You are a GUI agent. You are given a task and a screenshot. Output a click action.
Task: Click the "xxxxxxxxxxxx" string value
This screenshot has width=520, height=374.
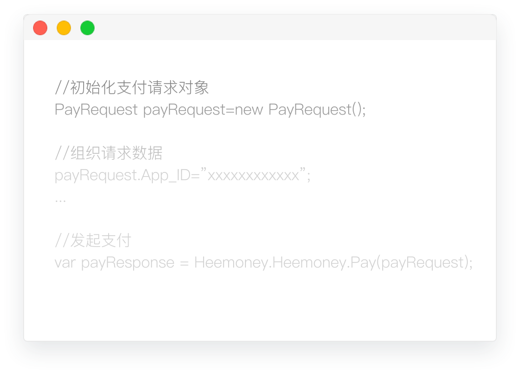click(253, 175)
